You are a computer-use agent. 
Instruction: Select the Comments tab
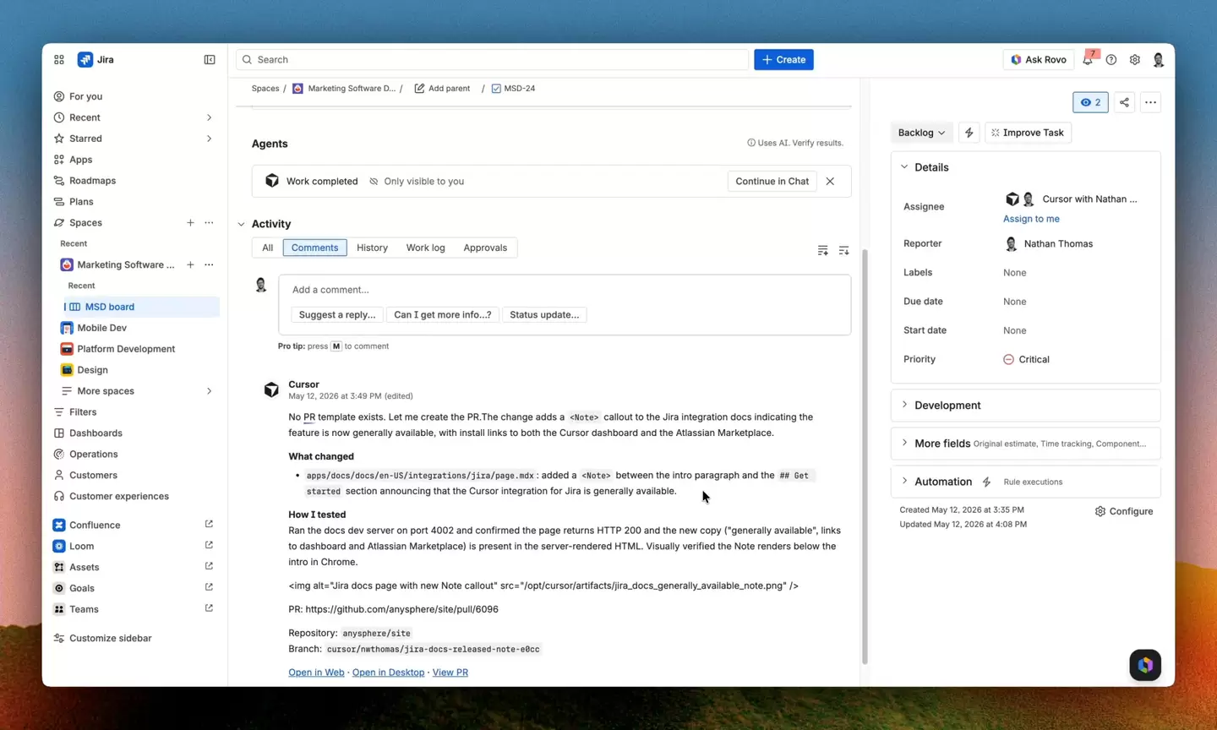pos(314,248)
